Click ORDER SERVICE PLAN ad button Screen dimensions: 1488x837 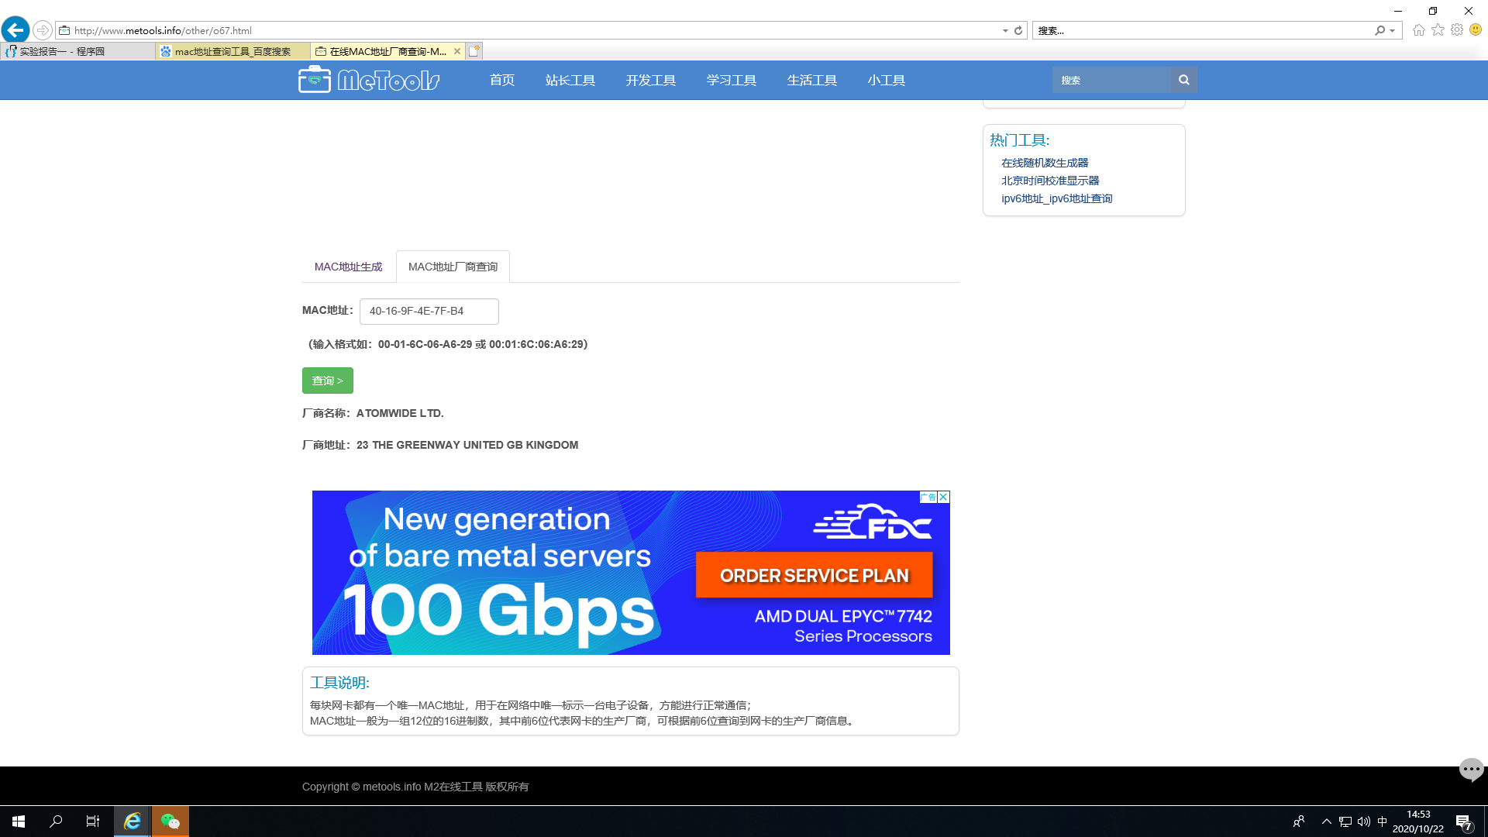[814, 575]
